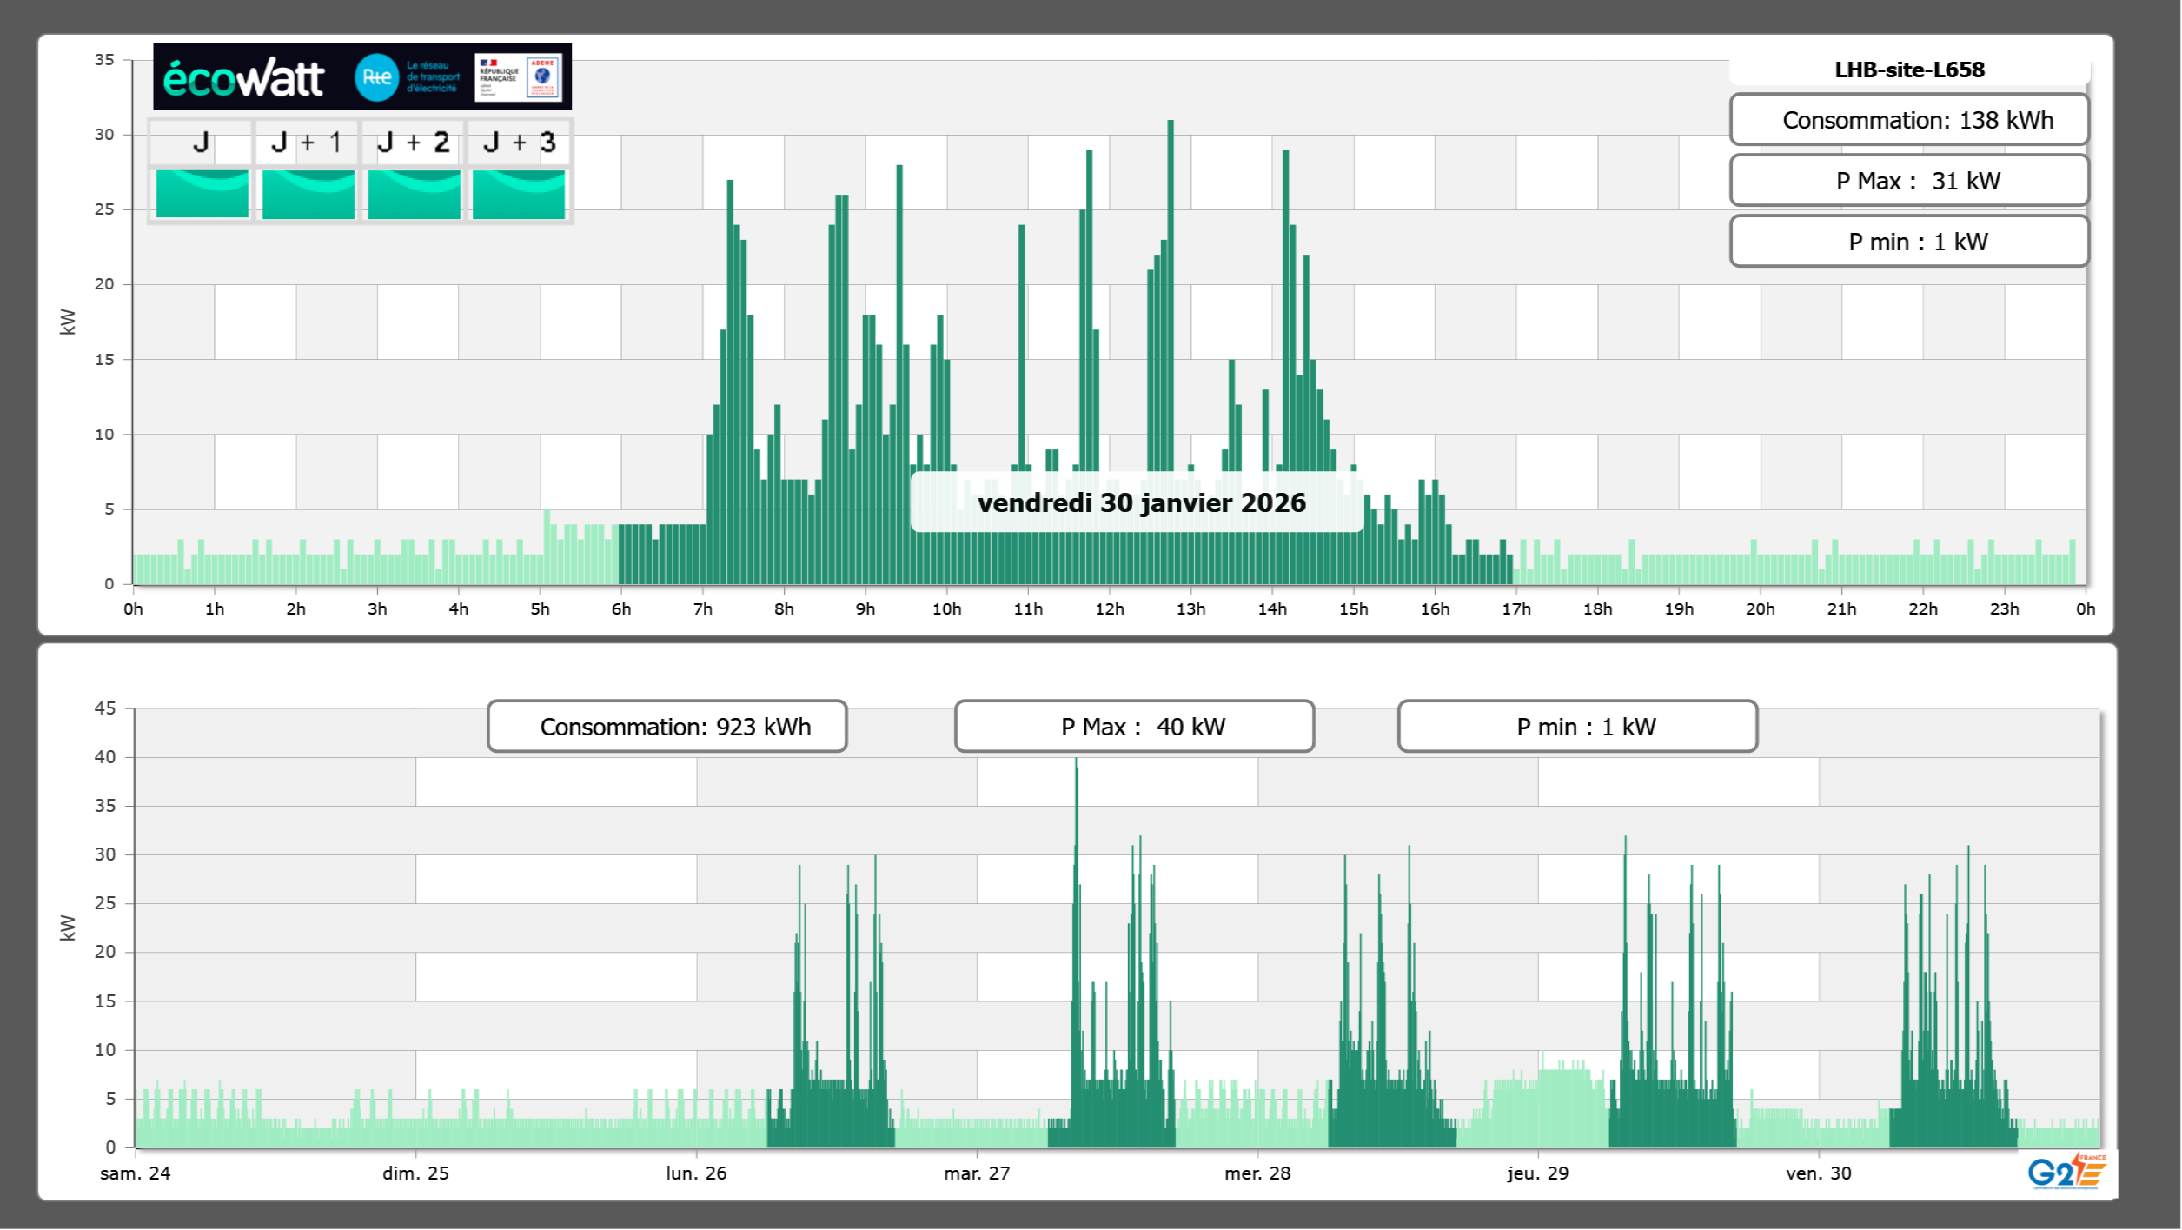Click the vendredi 30 janvier 2026 label
This screenshot has height=1230, width=2182.
pos(1141,502)
